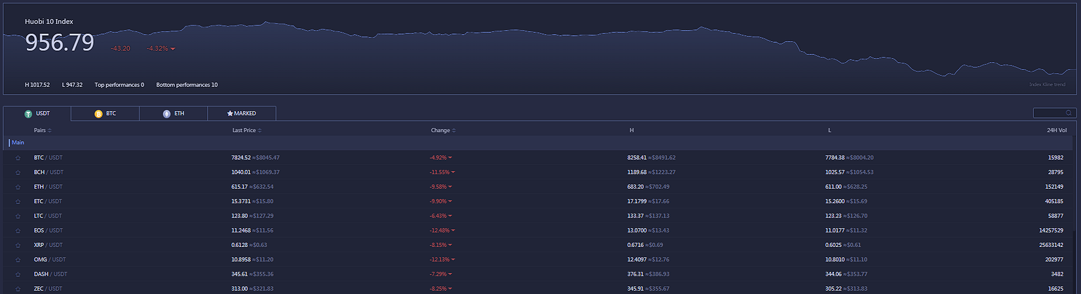Open the XRP / USDT pair
Image resolution: width=1081 pixels, height=294 pixels.
pyautogui.click(x=48, y=245)
